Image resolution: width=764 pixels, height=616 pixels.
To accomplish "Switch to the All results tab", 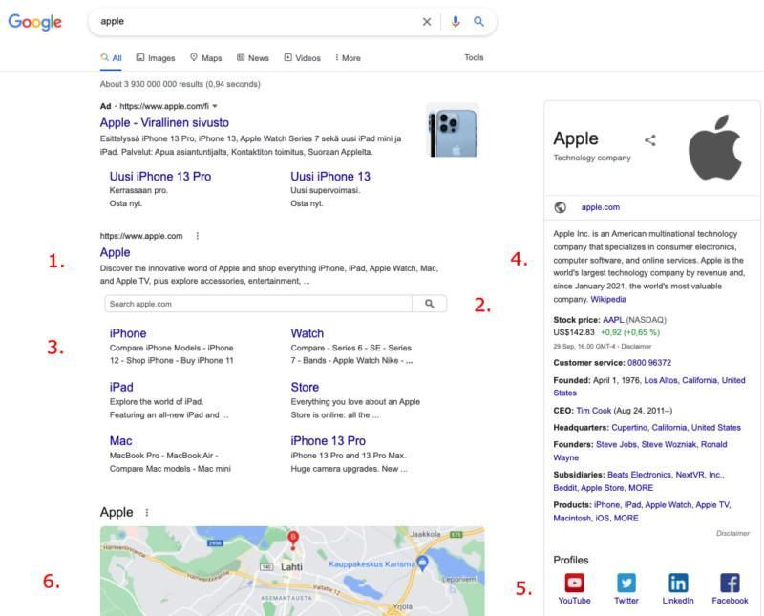I will pyautogui.click(x=111, y=58).
